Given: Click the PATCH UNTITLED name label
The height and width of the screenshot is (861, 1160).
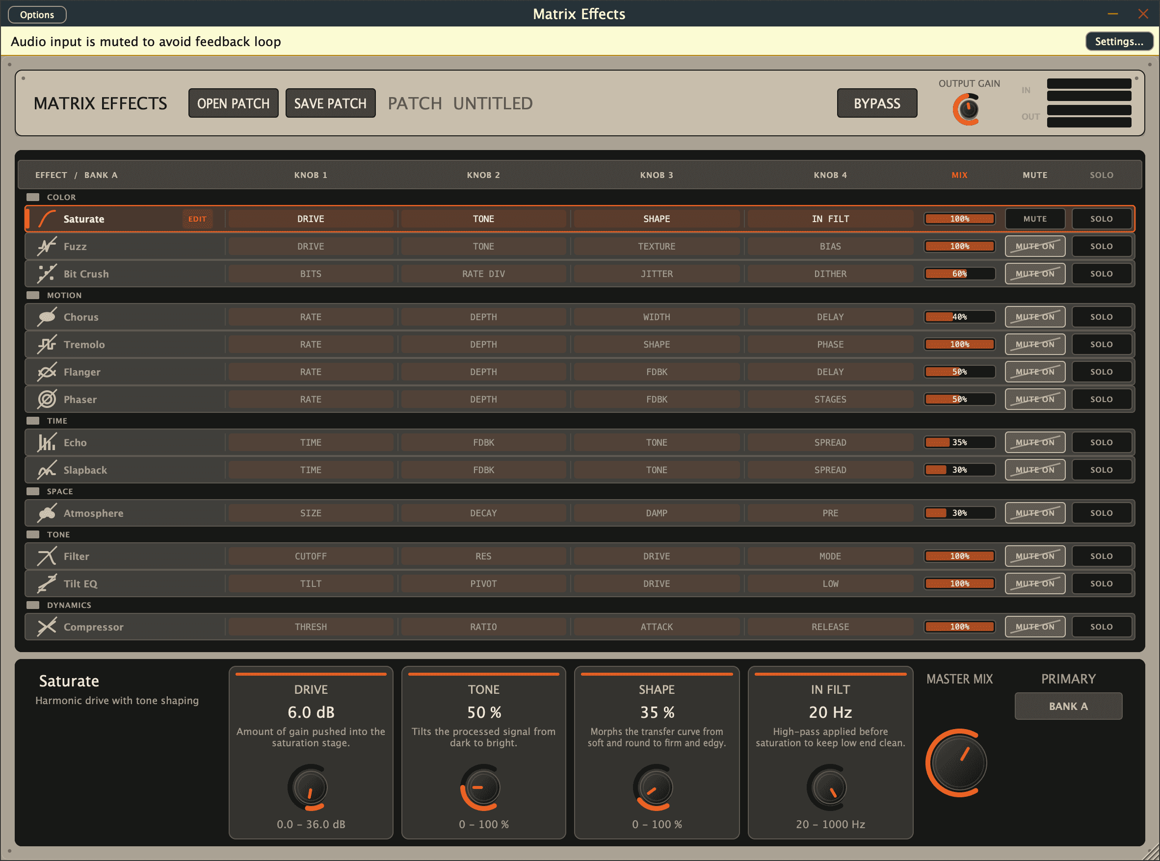Looking at the screenshot, I should [460, 103].
